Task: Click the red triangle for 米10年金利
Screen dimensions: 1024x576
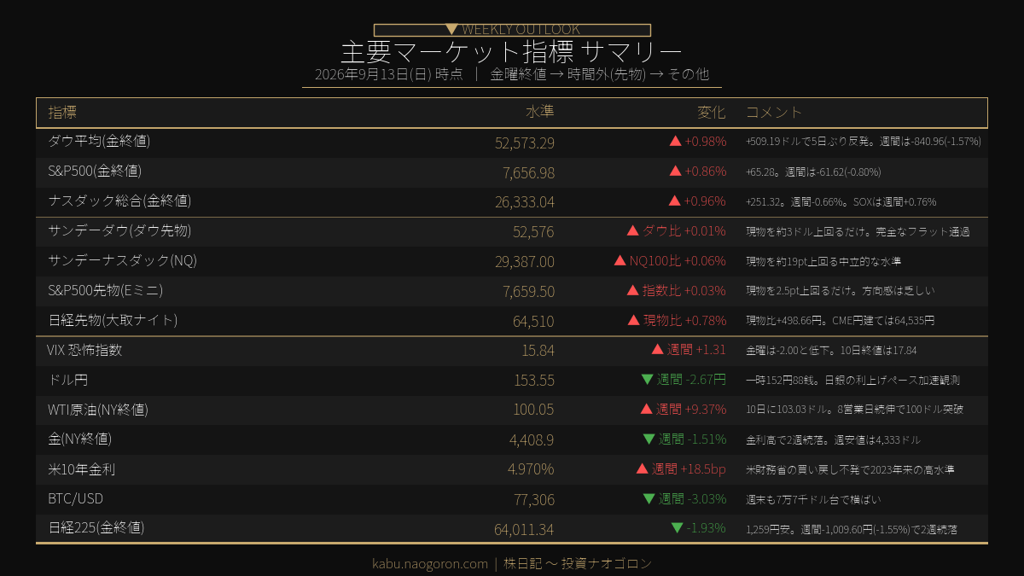Action: 642,468
